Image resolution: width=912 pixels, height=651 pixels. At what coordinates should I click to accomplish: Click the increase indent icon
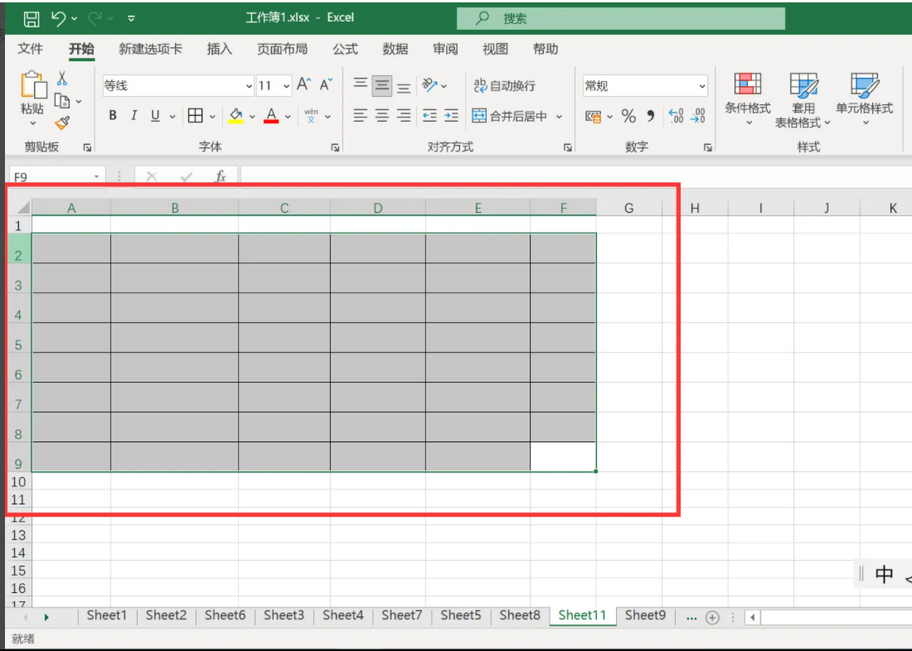click(x=450, y=116)
